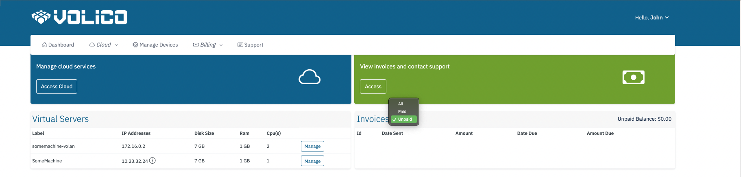Manage the SomeMachine server

pos(312,161)
